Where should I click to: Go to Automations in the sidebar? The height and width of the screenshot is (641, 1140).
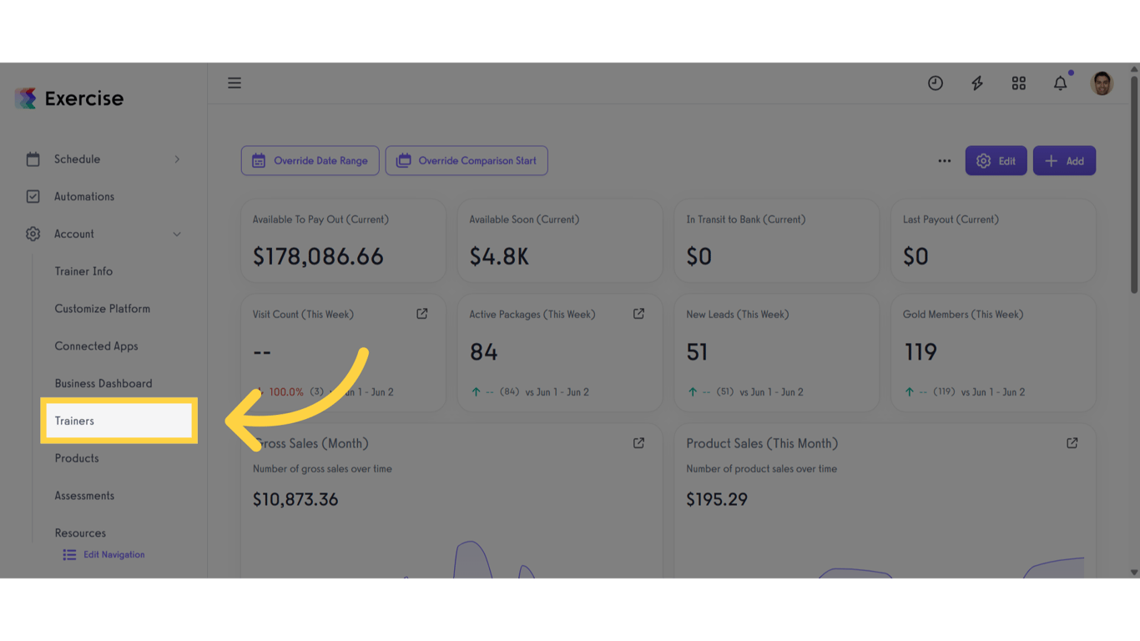pos(83,197)
